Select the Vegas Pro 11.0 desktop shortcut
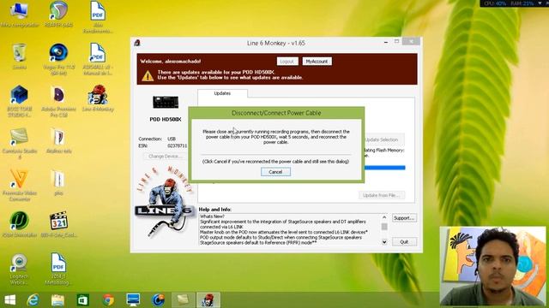549x308 pixels. [58, 59]
